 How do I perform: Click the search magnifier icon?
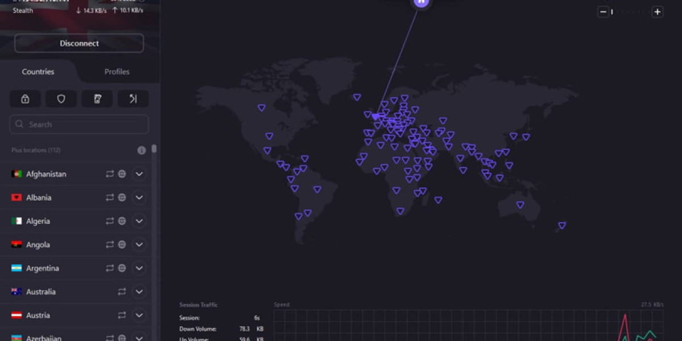pyautogui.click(x=19, y=124)
